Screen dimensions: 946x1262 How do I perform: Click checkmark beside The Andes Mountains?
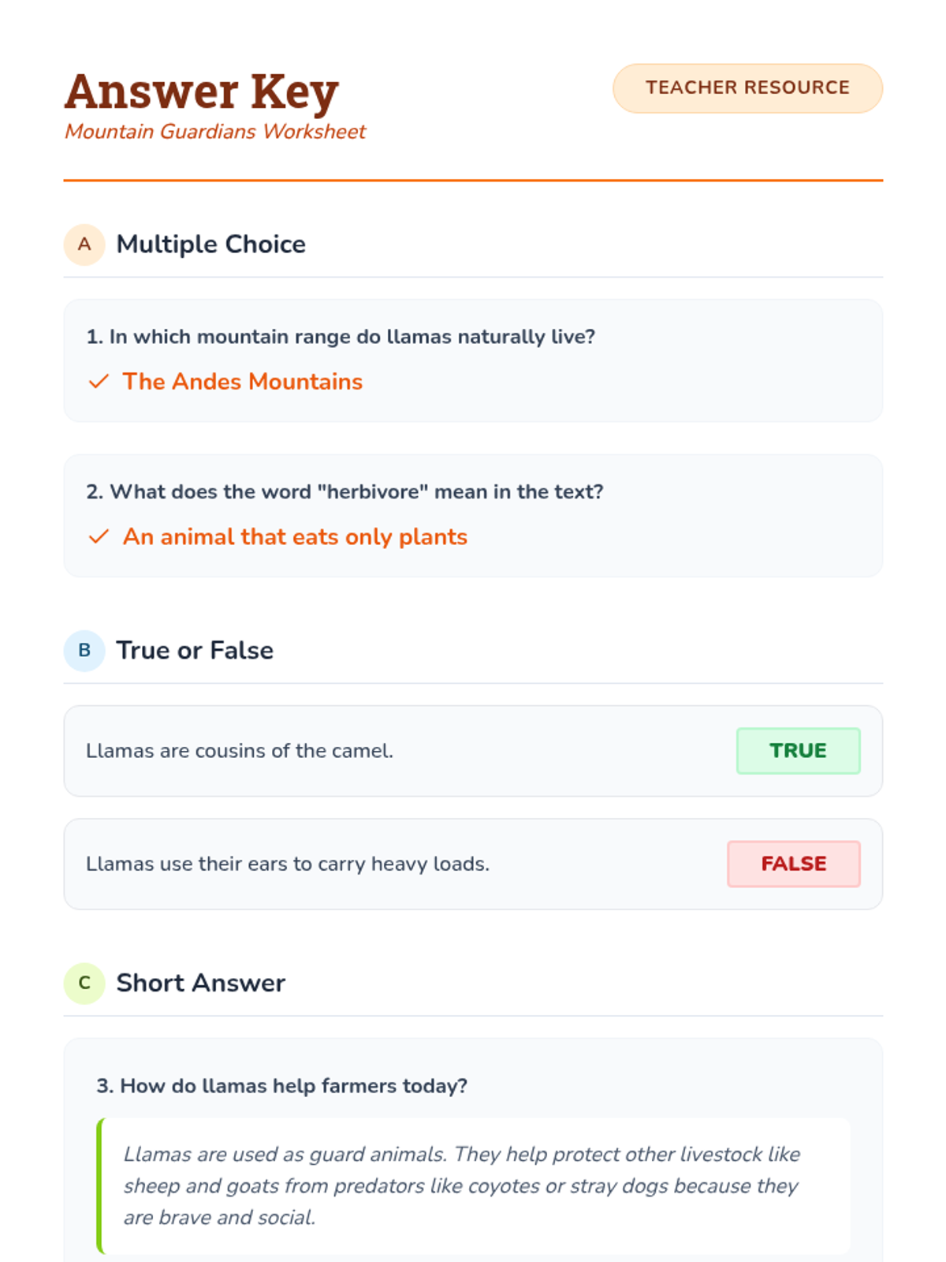click(x=99, y=382)
